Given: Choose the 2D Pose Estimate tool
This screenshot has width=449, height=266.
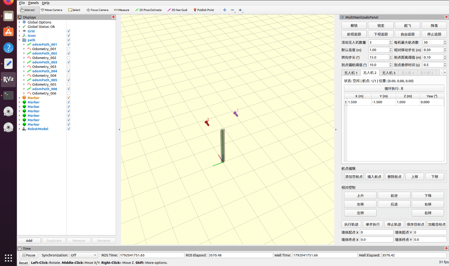Looking at the screenshot, I should (x=148, y=10).
